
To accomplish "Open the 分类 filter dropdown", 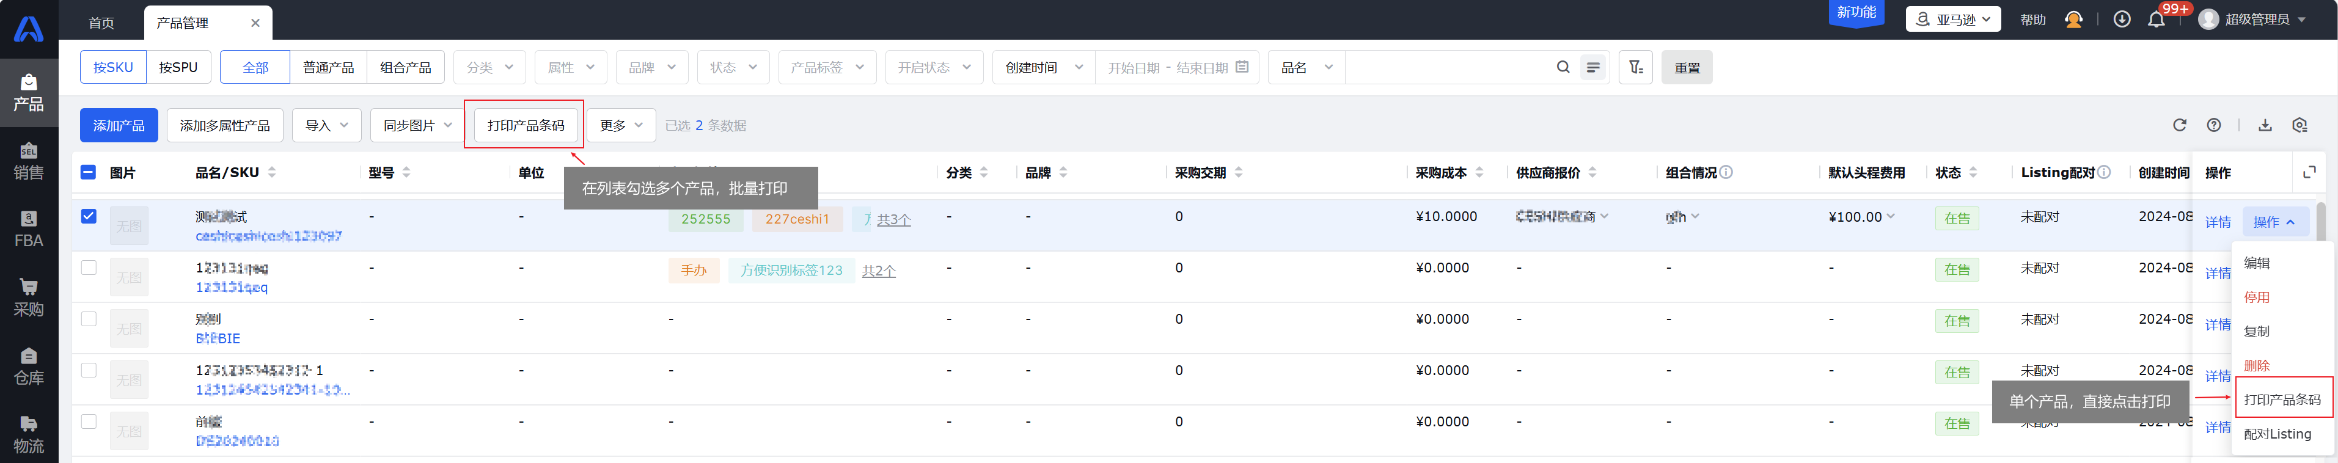I will click(489, 67).
